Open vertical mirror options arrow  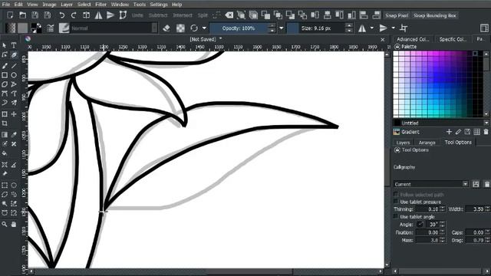(393, 28)
